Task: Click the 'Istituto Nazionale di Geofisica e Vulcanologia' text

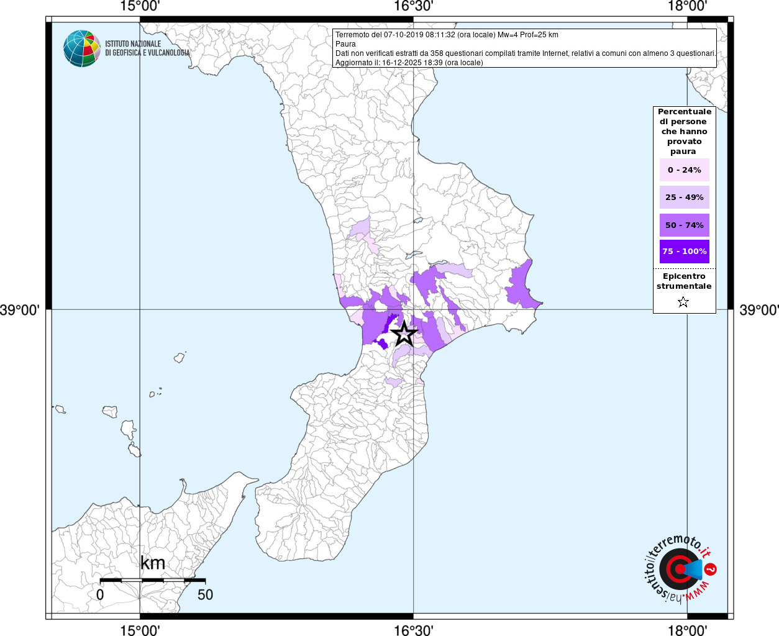Action: [147, 48]
